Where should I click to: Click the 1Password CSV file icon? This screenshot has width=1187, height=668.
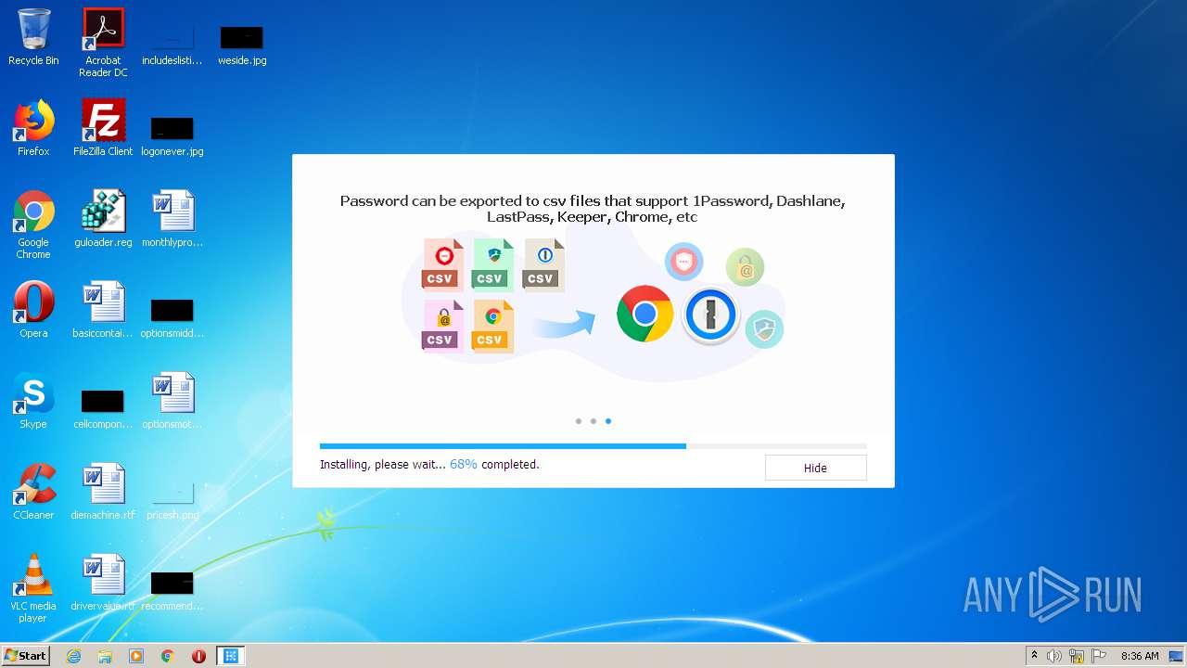[x=543, y=264]
